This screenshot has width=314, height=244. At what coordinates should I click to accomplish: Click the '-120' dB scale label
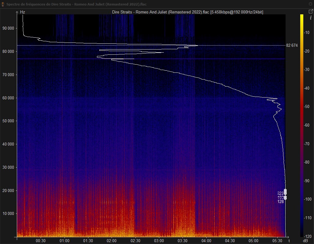coord(308,237)
